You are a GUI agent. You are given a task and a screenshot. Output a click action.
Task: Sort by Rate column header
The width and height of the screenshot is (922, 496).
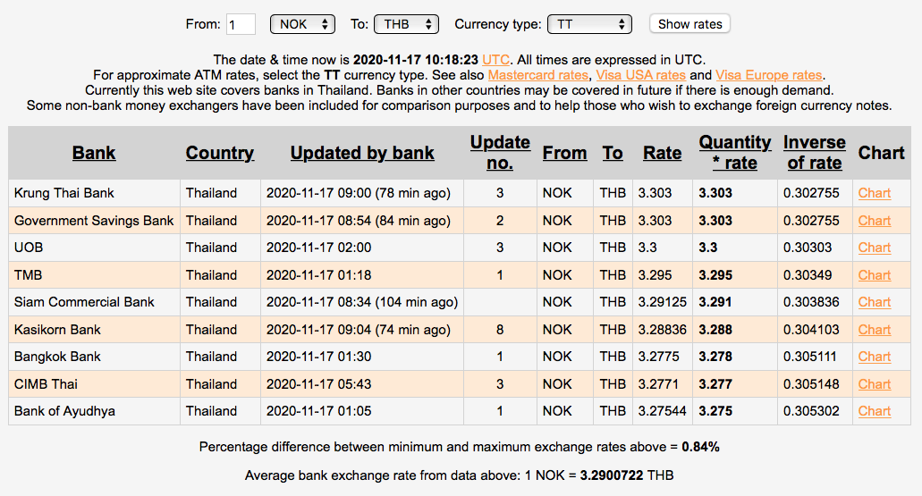(x=662, y=153)
